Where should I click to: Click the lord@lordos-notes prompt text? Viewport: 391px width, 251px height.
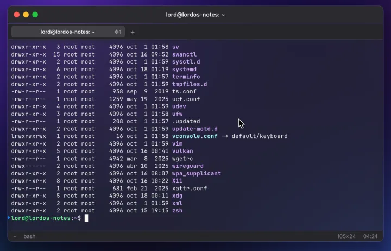41,218
